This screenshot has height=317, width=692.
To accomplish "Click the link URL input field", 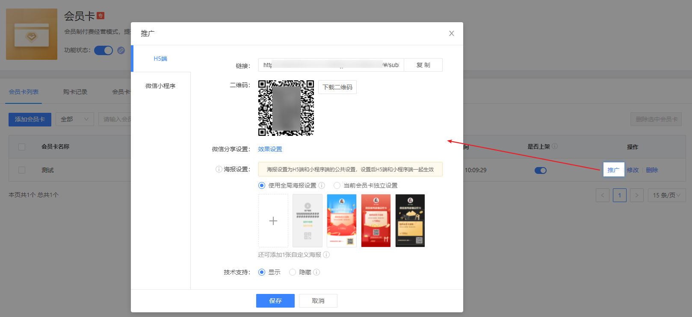I will 331,65.
